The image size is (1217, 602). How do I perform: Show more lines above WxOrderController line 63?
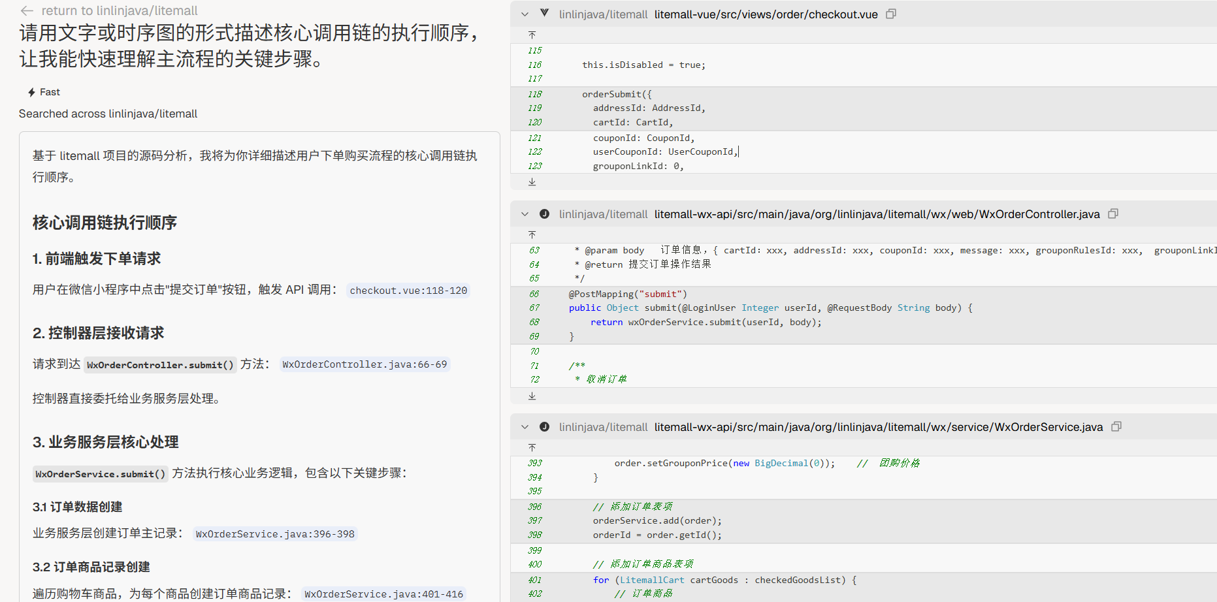[x=532, y=234]
